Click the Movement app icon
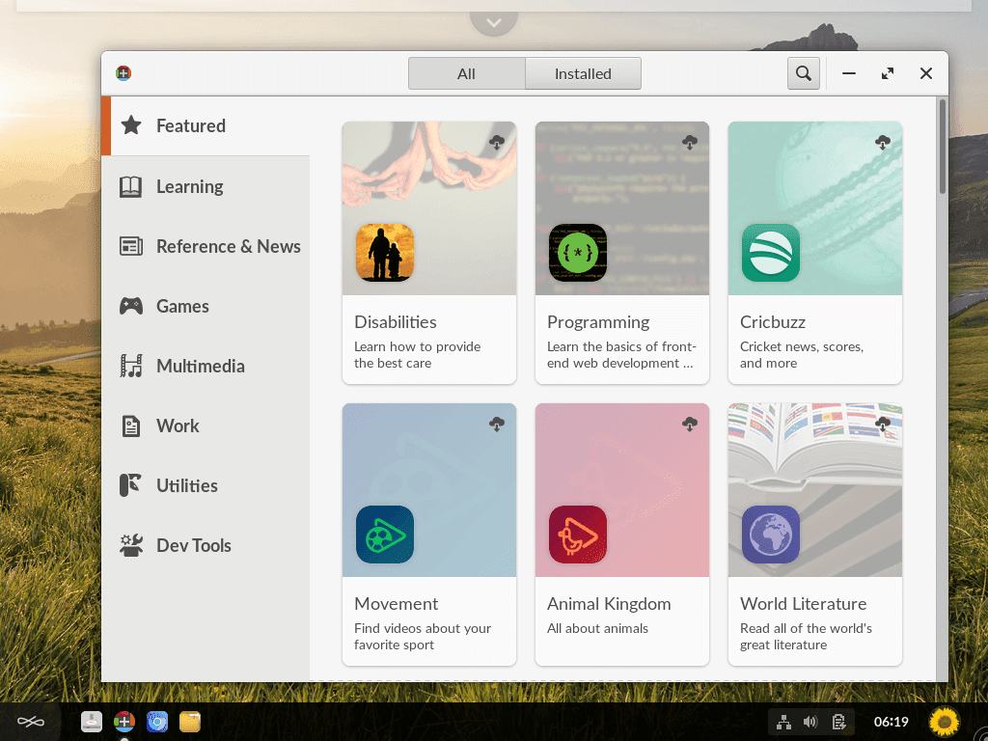The width and height of the screenshot is (988, 741). point(385,535)
